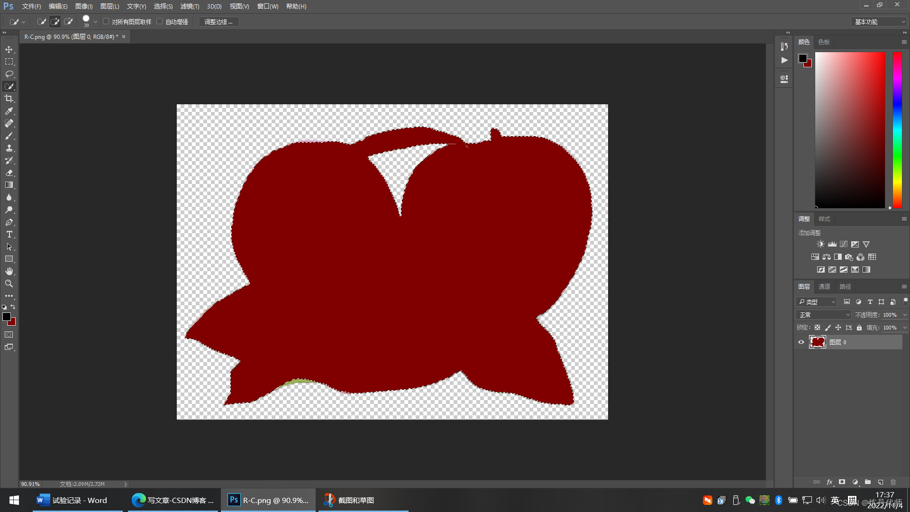Select the Zoom tool

click(x=9, y=283)
